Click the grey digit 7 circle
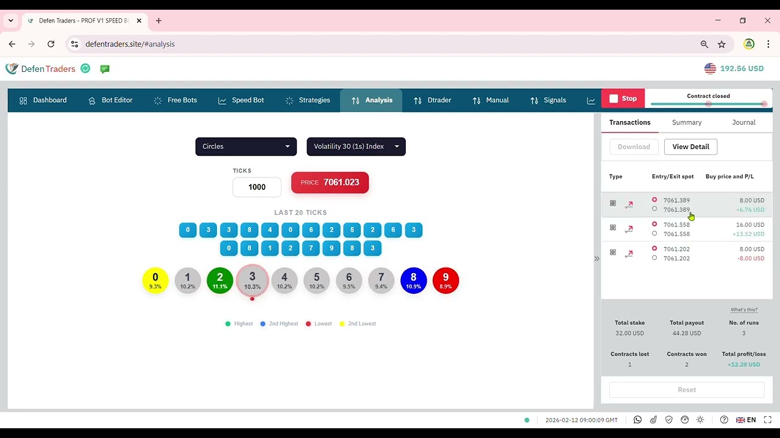 coord(381,280)
